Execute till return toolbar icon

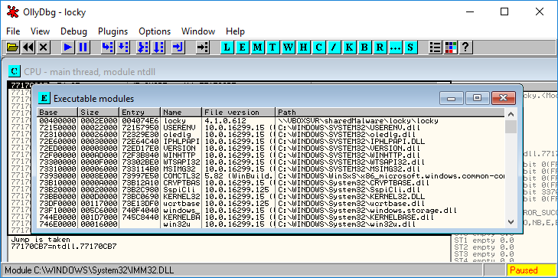(x=178, y=47)
